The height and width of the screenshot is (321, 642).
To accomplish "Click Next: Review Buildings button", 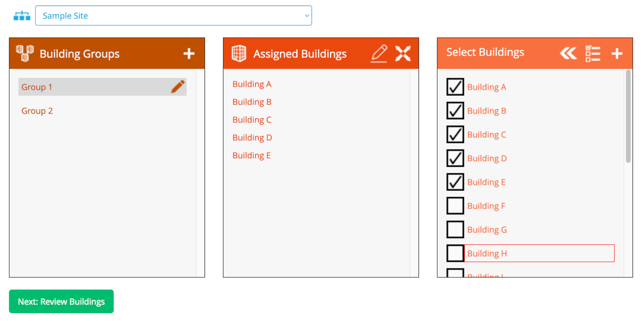I will coord(61,301).
